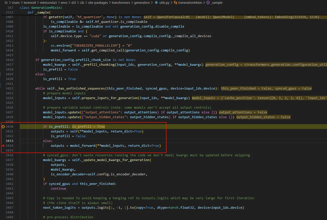327x220 pixels.
Task: Click line number 3449 in the gutter
Action: tap(9, 217)
